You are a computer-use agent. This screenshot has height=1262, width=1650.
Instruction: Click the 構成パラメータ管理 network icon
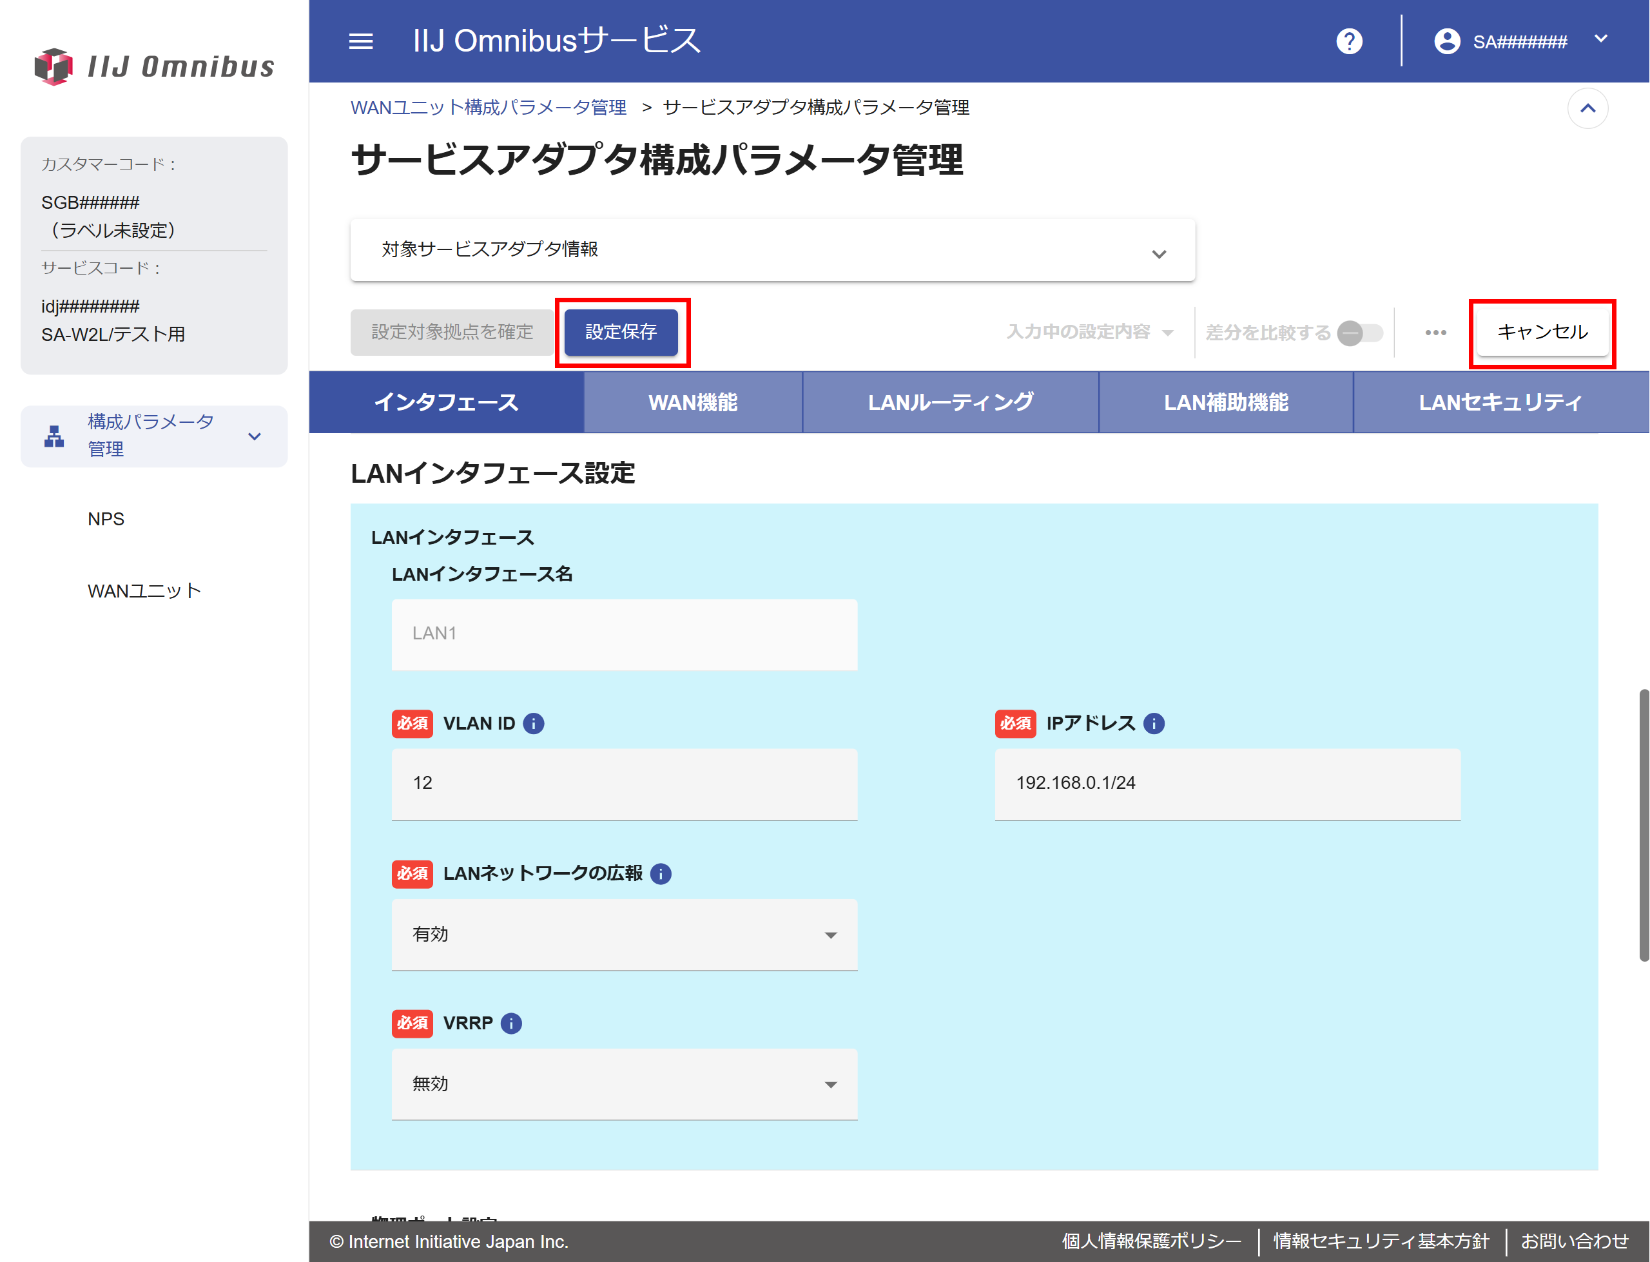click(54, 436)
